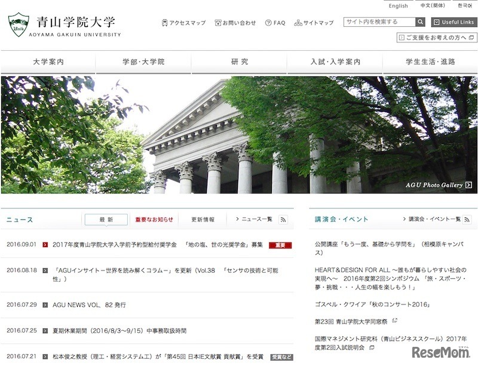Open the 研究 menu
Image resolution: width=478 pixels, height=366 pixels.
(x=240, y=62)
